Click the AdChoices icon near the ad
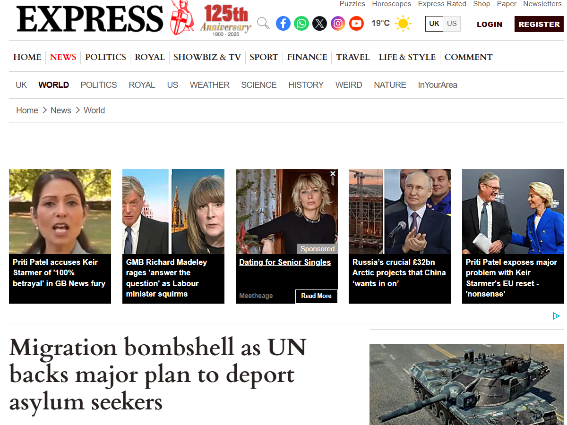Image resolution: width=567 pixels, height=425 pixels. click(556, 316)
